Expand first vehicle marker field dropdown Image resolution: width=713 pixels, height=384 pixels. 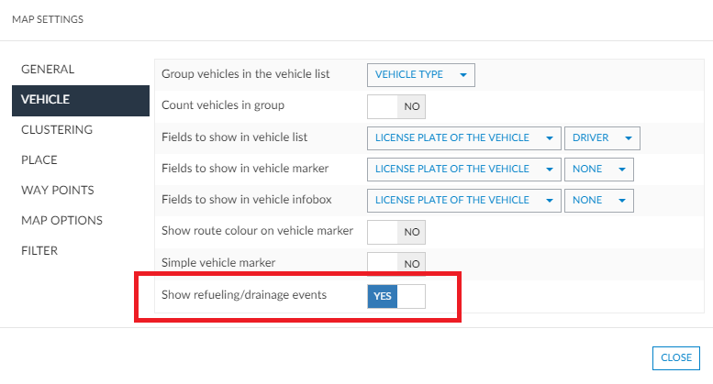pyautogui.click(x=463, y=170)
